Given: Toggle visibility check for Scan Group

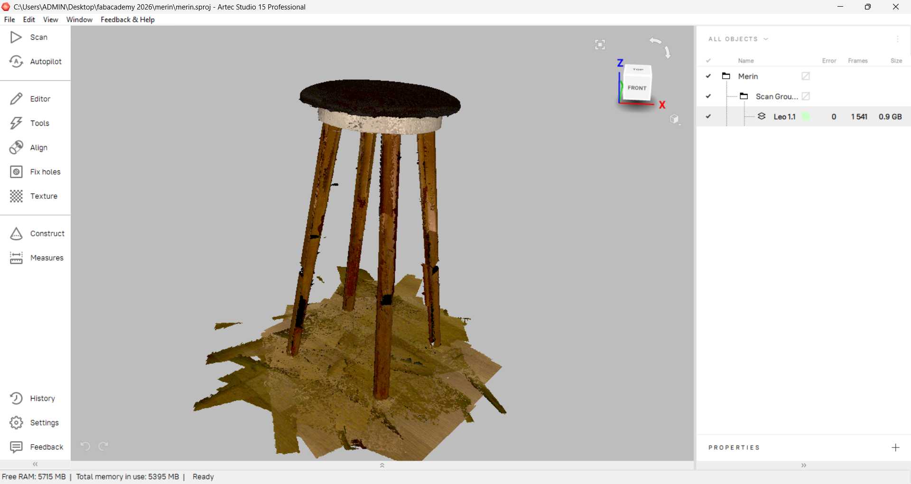Looking at the screenshot, I should tap(708, 96).
